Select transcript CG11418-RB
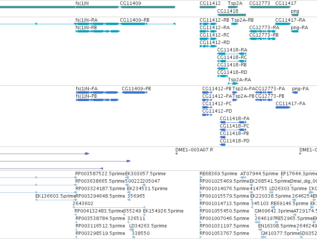The image size is (317, 239). point(222,69)
